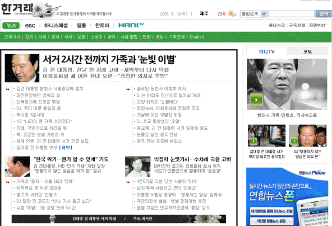
Task: Open article 호남에 대한 각별한 애정
Action: 159,115
